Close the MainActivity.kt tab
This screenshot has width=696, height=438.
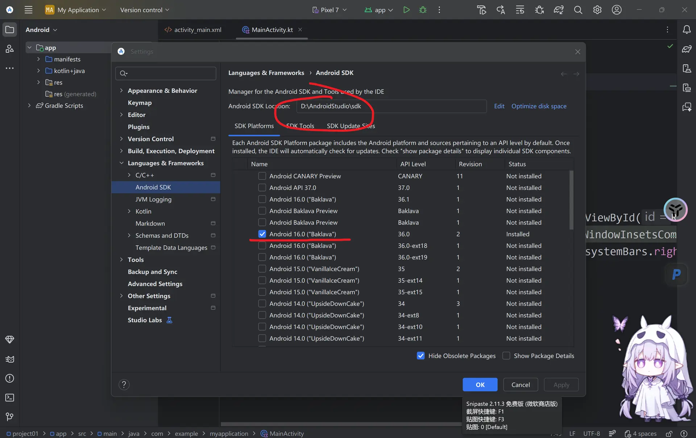(300, 30)
